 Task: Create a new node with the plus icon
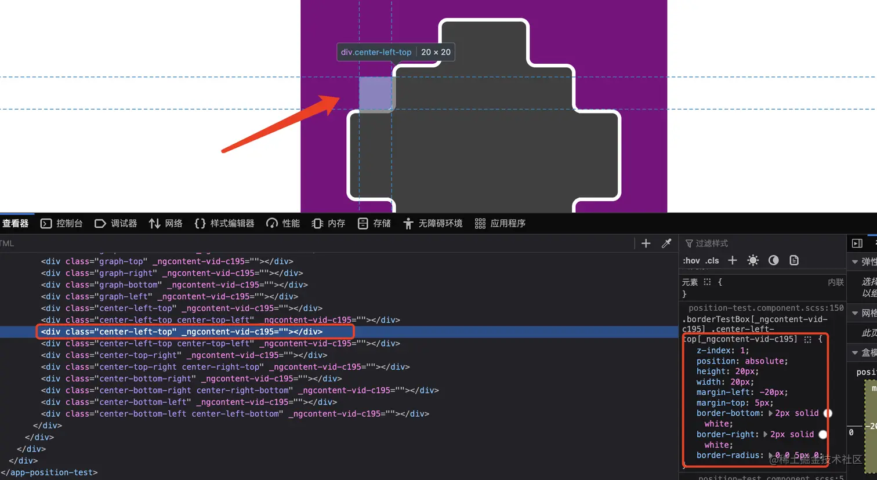[x=646, y=243]
